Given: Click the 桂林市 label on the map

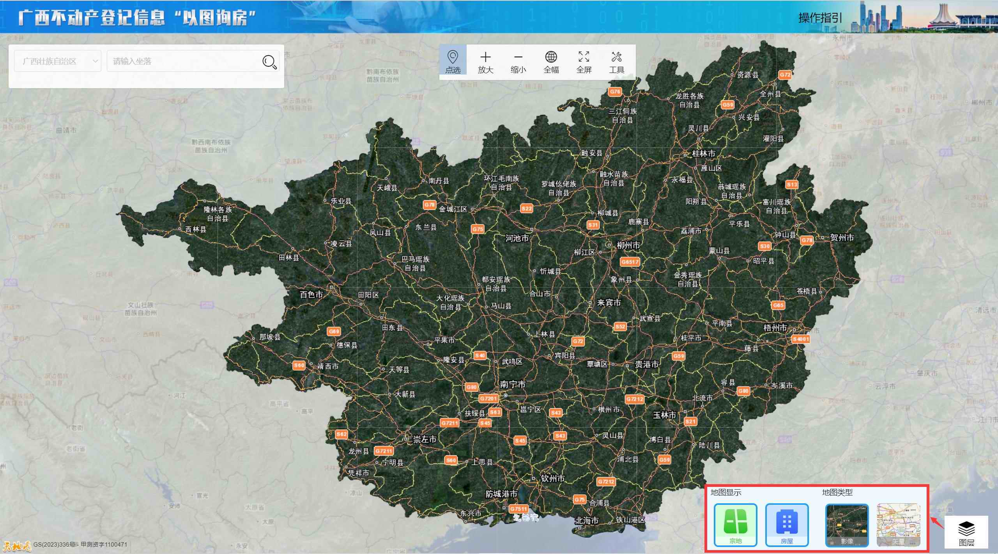Looking at the screenshot, I should tap(703, 154).
